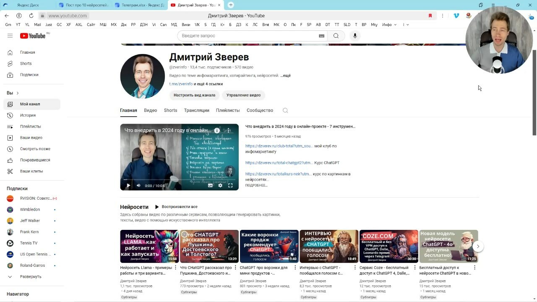Open Понравившиеся in the sidebar
This screenshot has height=302, width=537.
(x=32, y=160)
